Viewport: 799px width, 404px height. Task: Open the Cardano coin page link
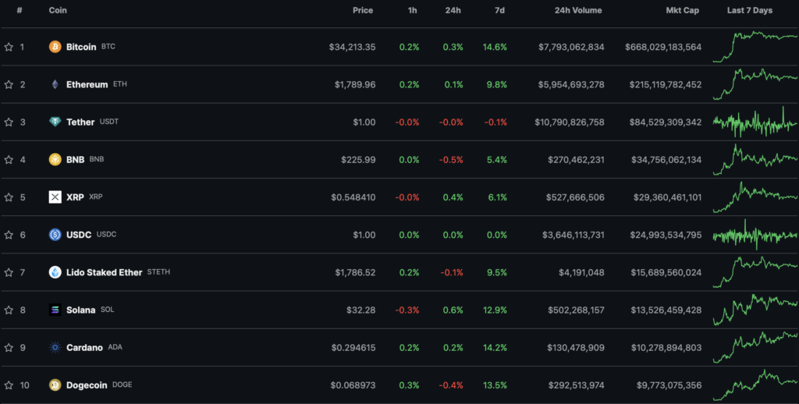(x=84, y=347)
